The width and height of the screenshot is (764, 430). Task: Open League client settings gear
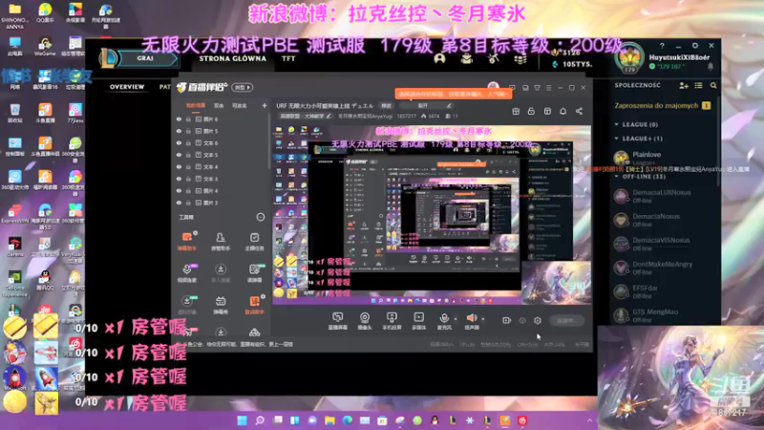695,45
